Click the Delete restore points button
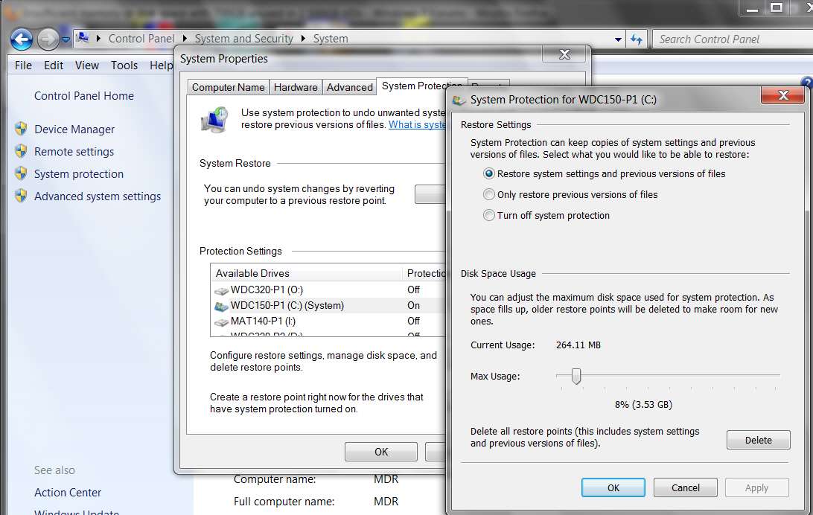The height and width of the screenshot is (515, 813). click(758, 440)
